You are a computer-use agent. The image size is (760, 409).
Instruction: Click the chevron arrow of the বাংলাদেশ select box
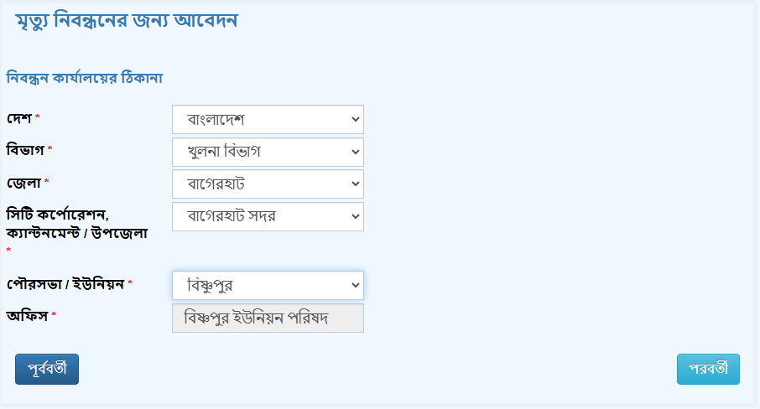(x=356, y=119)
